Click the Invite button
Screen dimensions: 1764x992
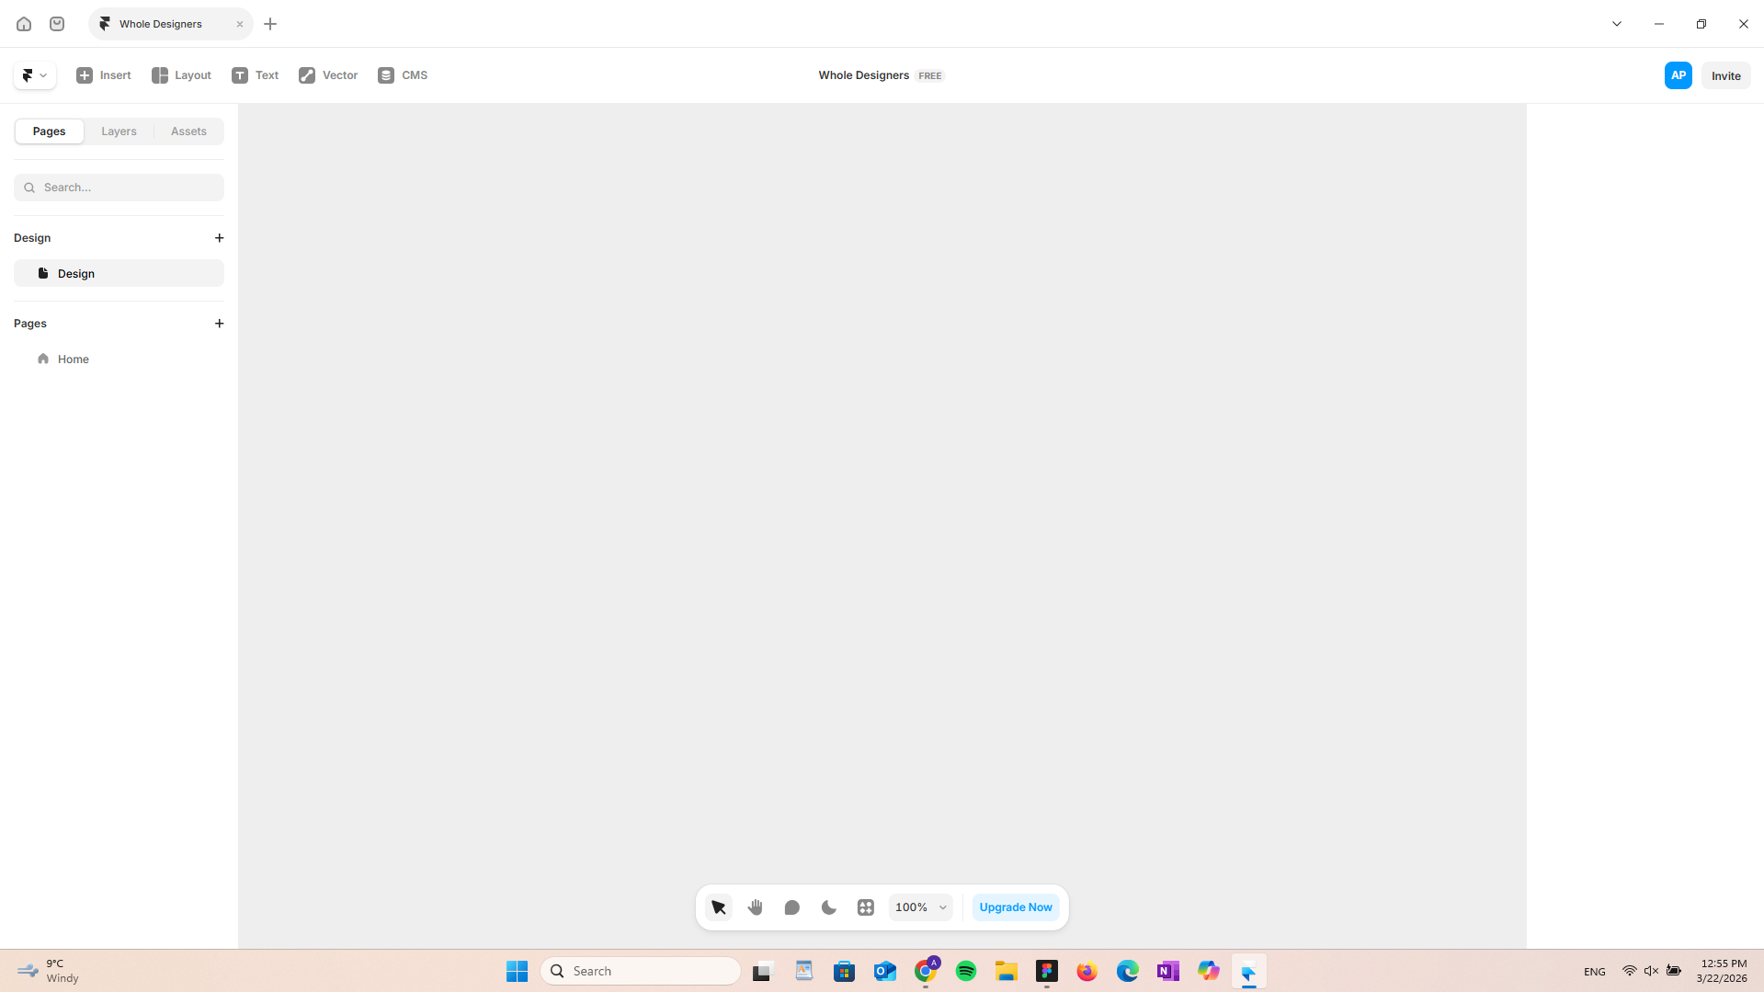click(1725, 76)
